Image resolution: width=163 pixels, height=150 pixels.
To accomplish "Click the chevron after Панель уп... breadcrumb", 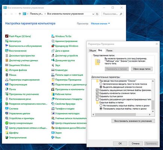I will (x=45, y=14).
